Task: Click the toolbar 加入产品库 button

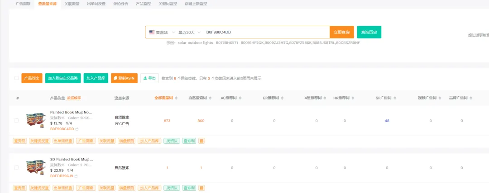Action: click(x=96, y=78)
